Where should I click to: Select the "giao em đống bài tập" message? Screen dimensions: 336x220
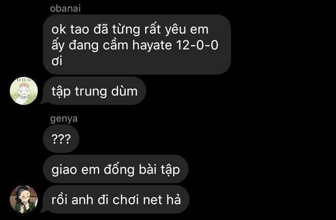(116, 169)
